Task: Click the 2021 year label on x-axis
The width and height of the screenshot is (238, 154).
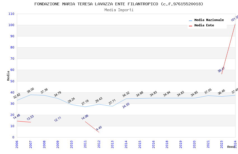Action: 208,144
